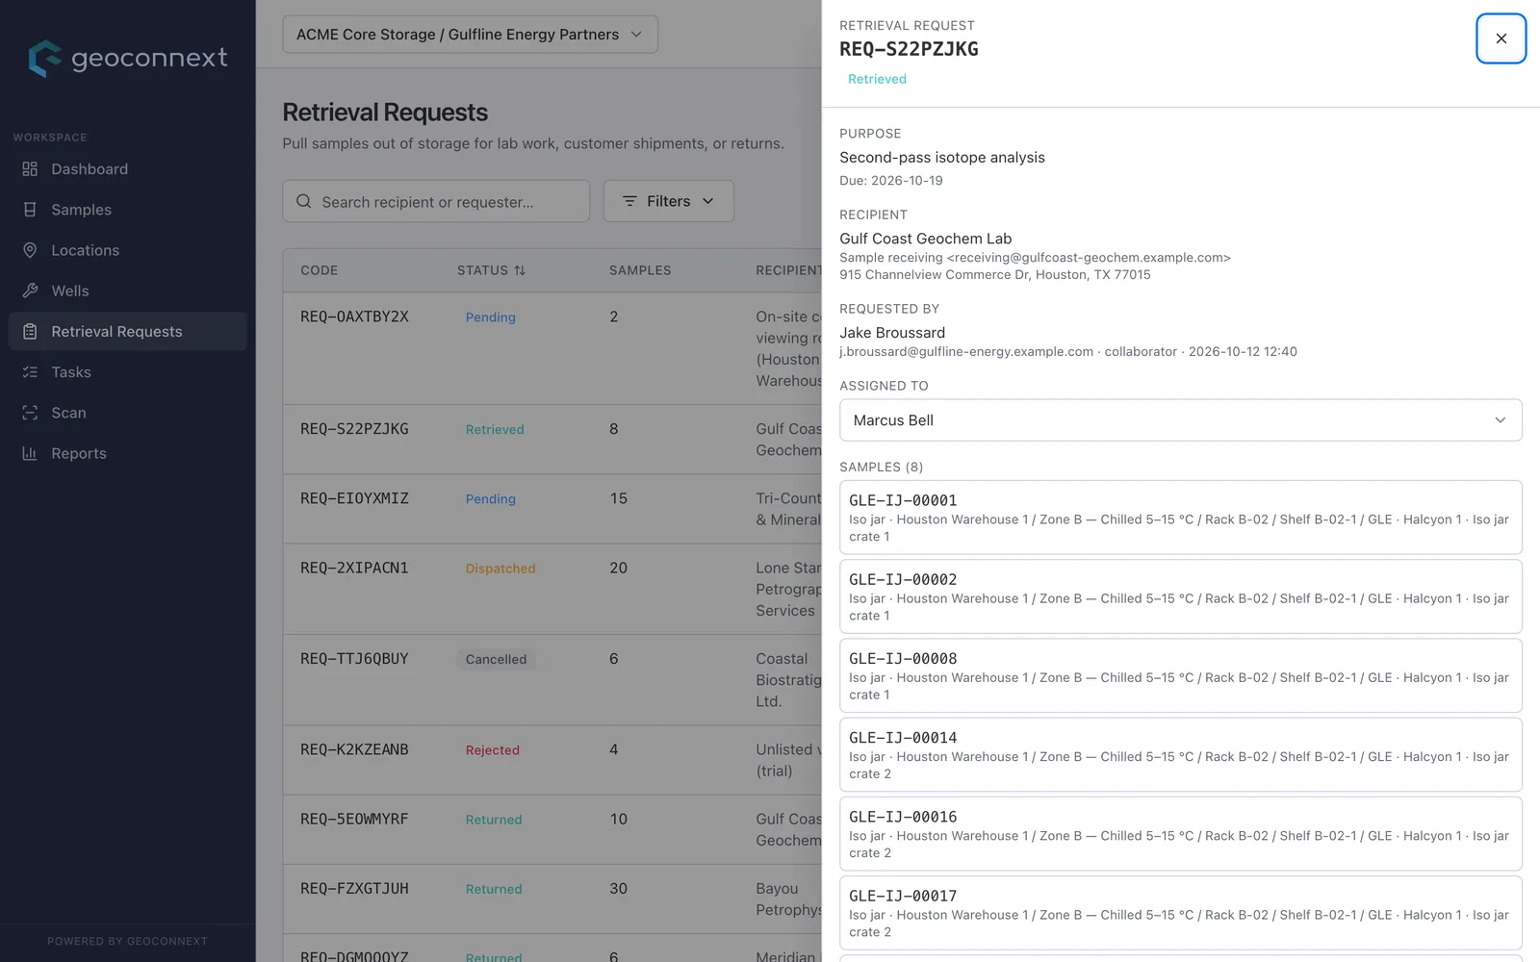Open sample GLE-IJ-00002 card

pos(1180,596)
